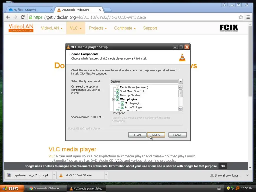Click the keyboard icon in taskbar
This screenshot has height=192, width=256.
pyautogui.click(x=219, y=188)
